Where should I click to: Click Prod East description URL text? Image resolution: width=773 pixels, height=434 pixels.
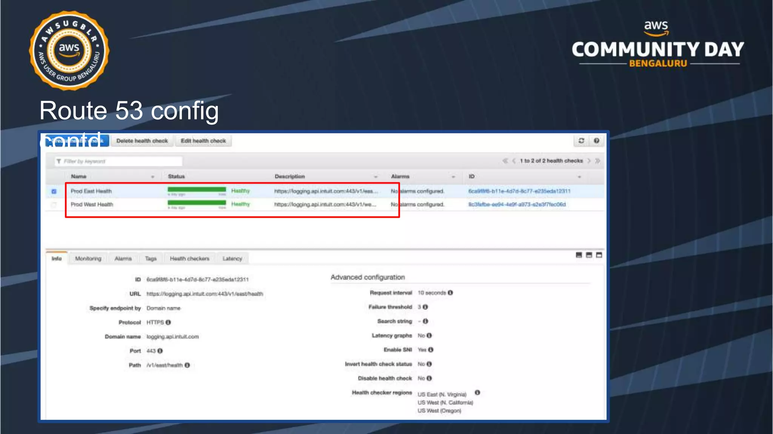pyautogui.click(x=326, y=191)
